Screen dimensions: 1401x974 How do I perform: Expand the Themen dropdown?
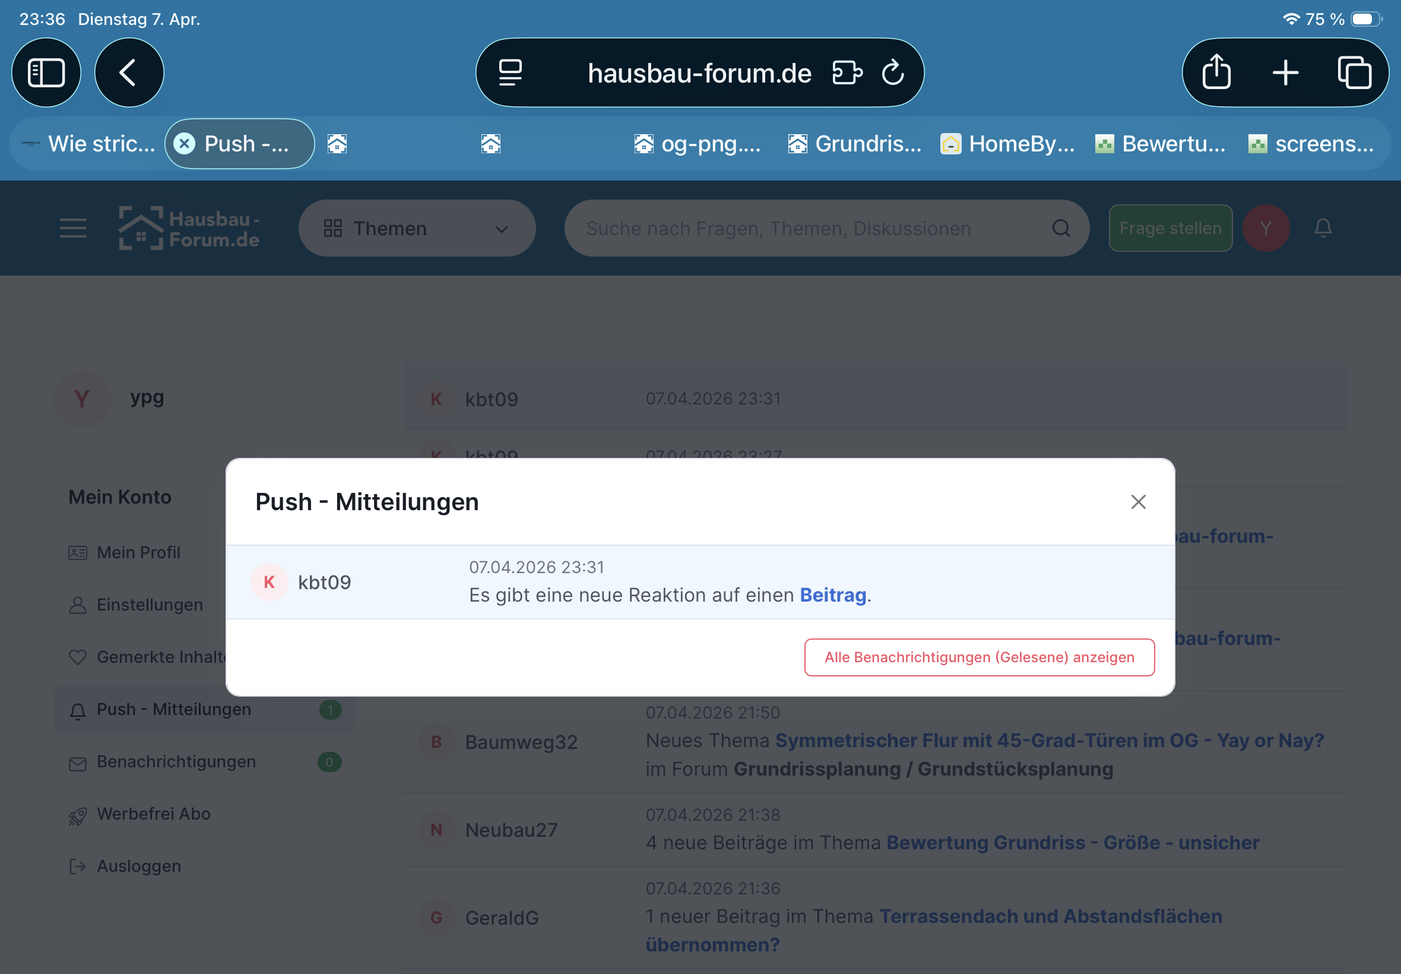pos(417,228)
